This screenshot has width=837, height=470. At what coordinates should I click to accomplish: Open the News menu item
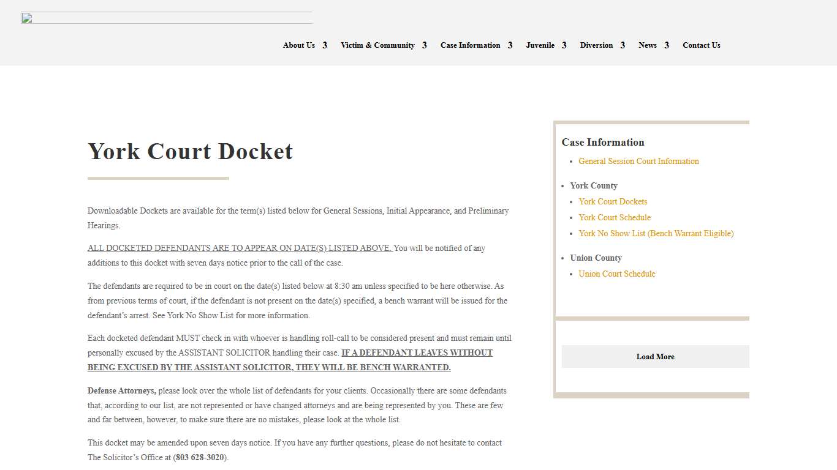coord(648,45)
